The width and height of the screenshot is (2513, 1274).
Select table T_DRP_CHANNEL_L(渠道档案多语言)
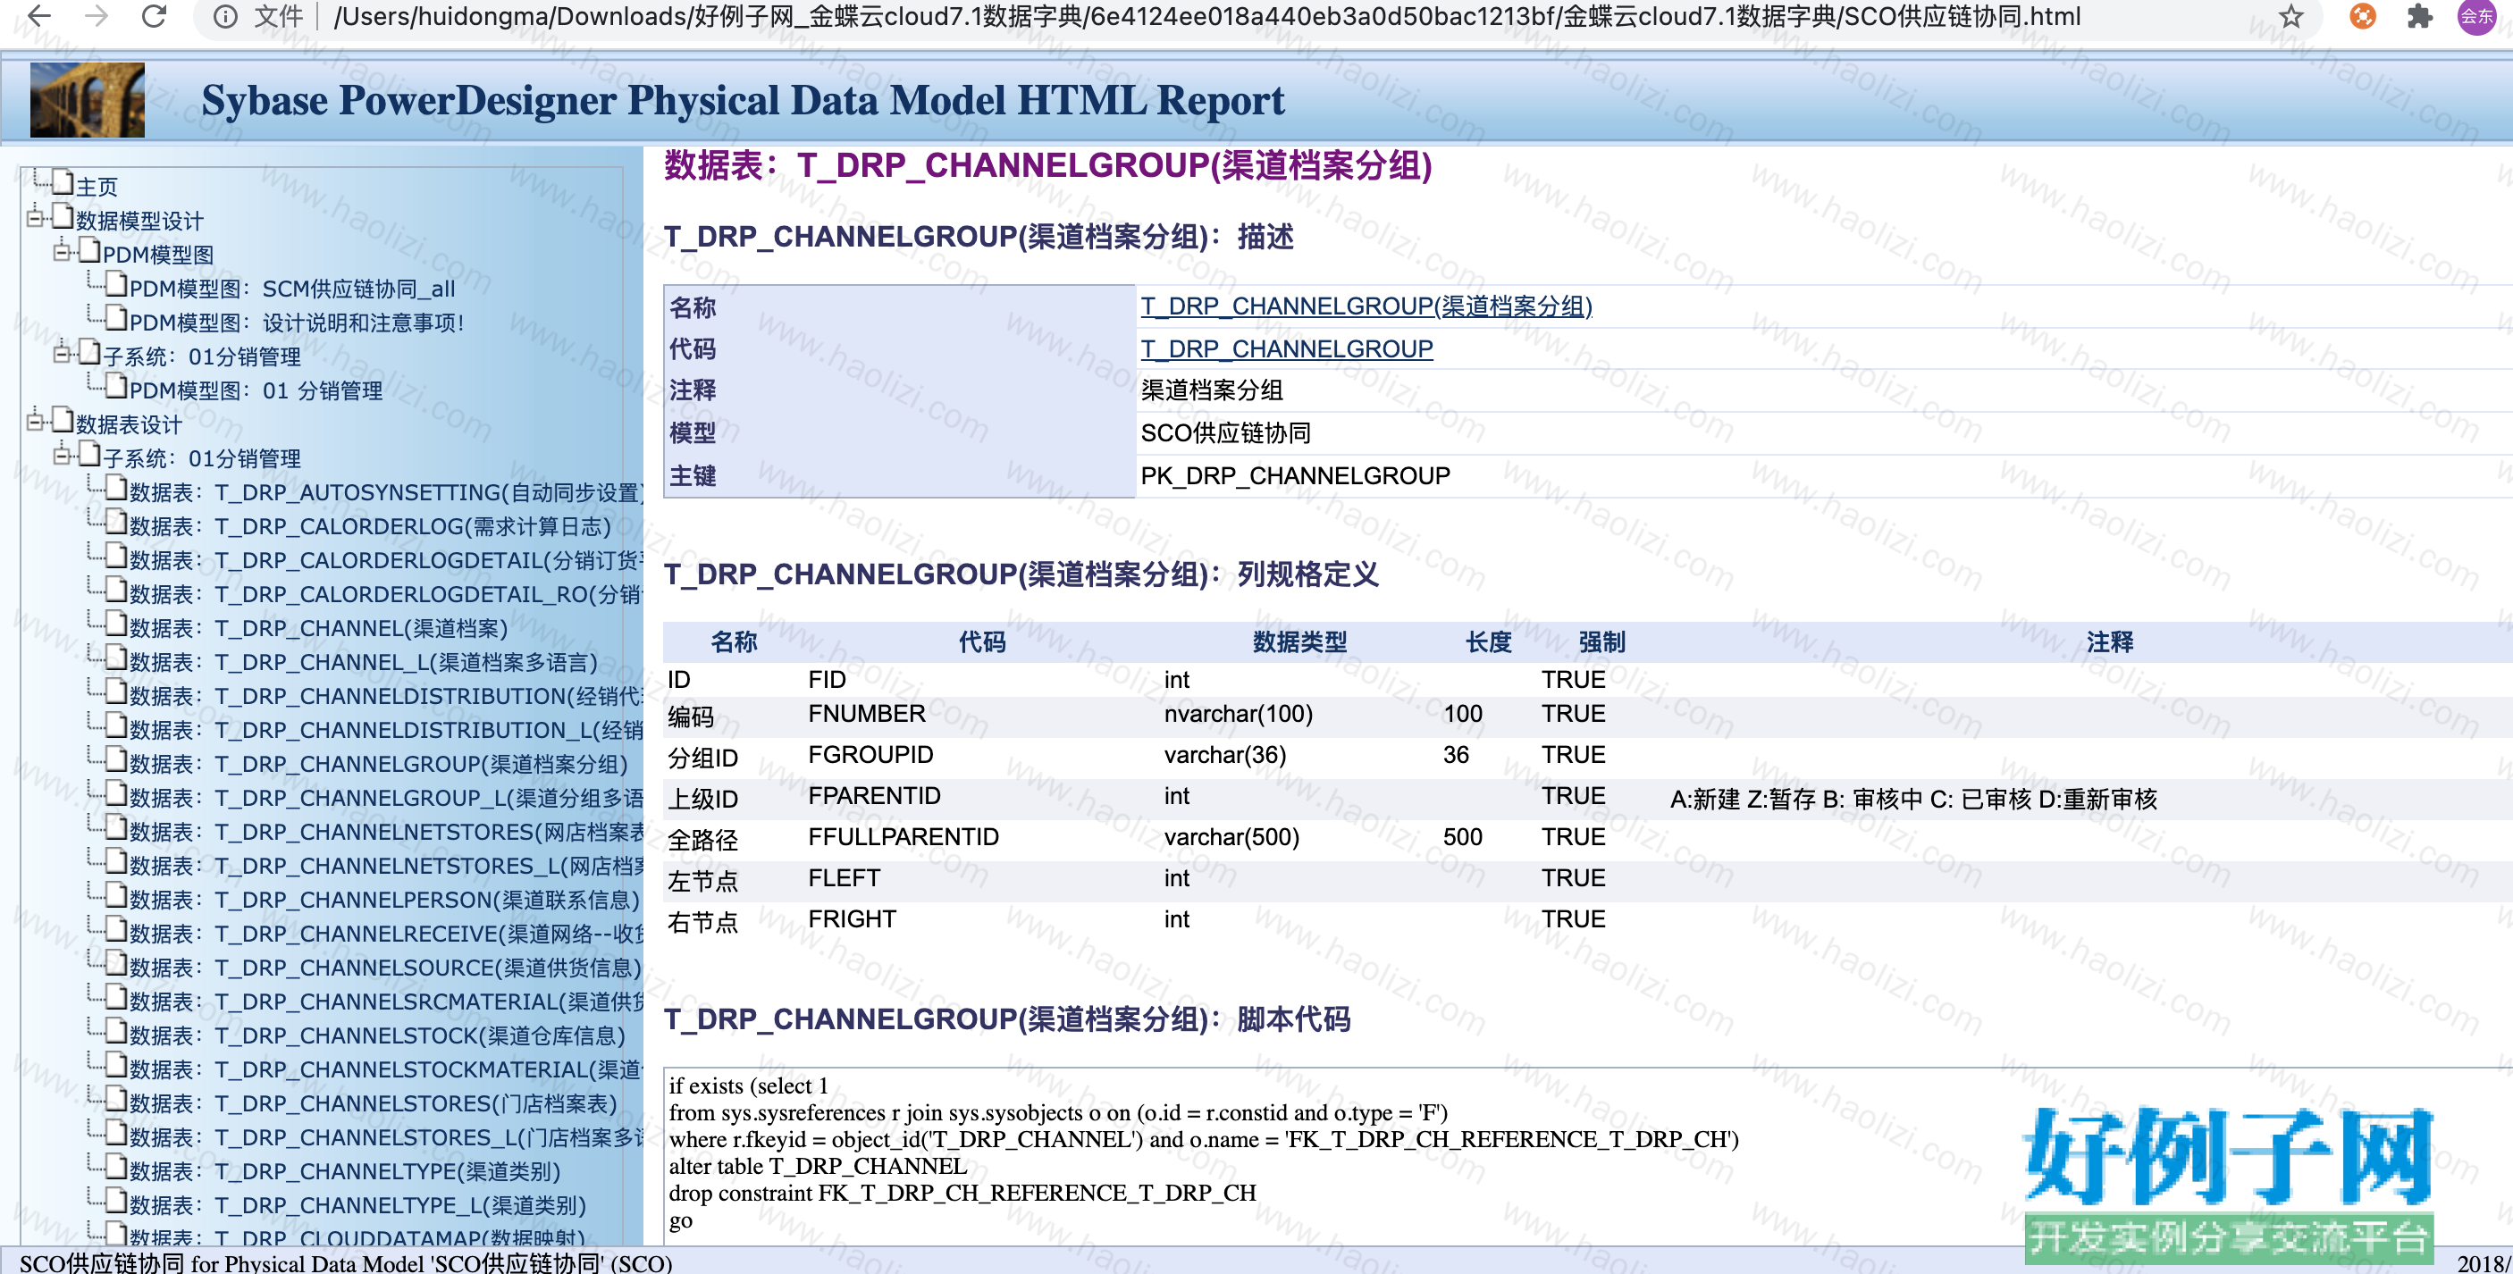tap(364, 662)
